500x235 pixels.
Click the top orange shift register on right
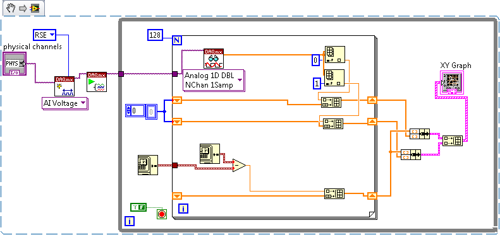click(372, 100)
